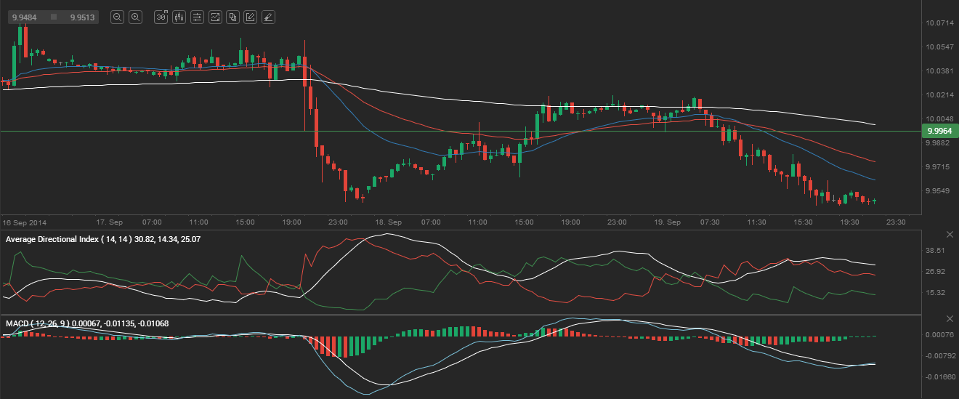959x399 pixels.
Task: Click the overlapping squares duplicate chart icon
Action: (x=232, y=17)
